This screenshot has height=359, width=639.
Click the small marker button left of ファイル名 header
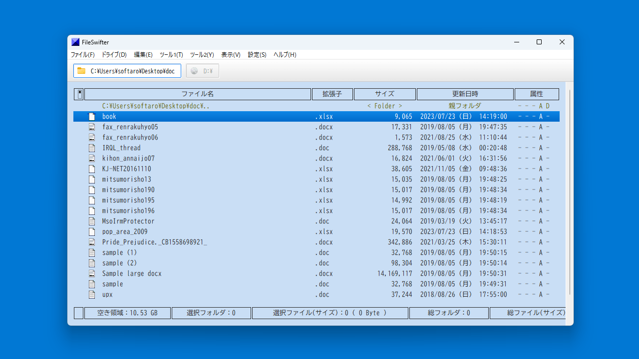pyautogui.click(x=79, y=94)
